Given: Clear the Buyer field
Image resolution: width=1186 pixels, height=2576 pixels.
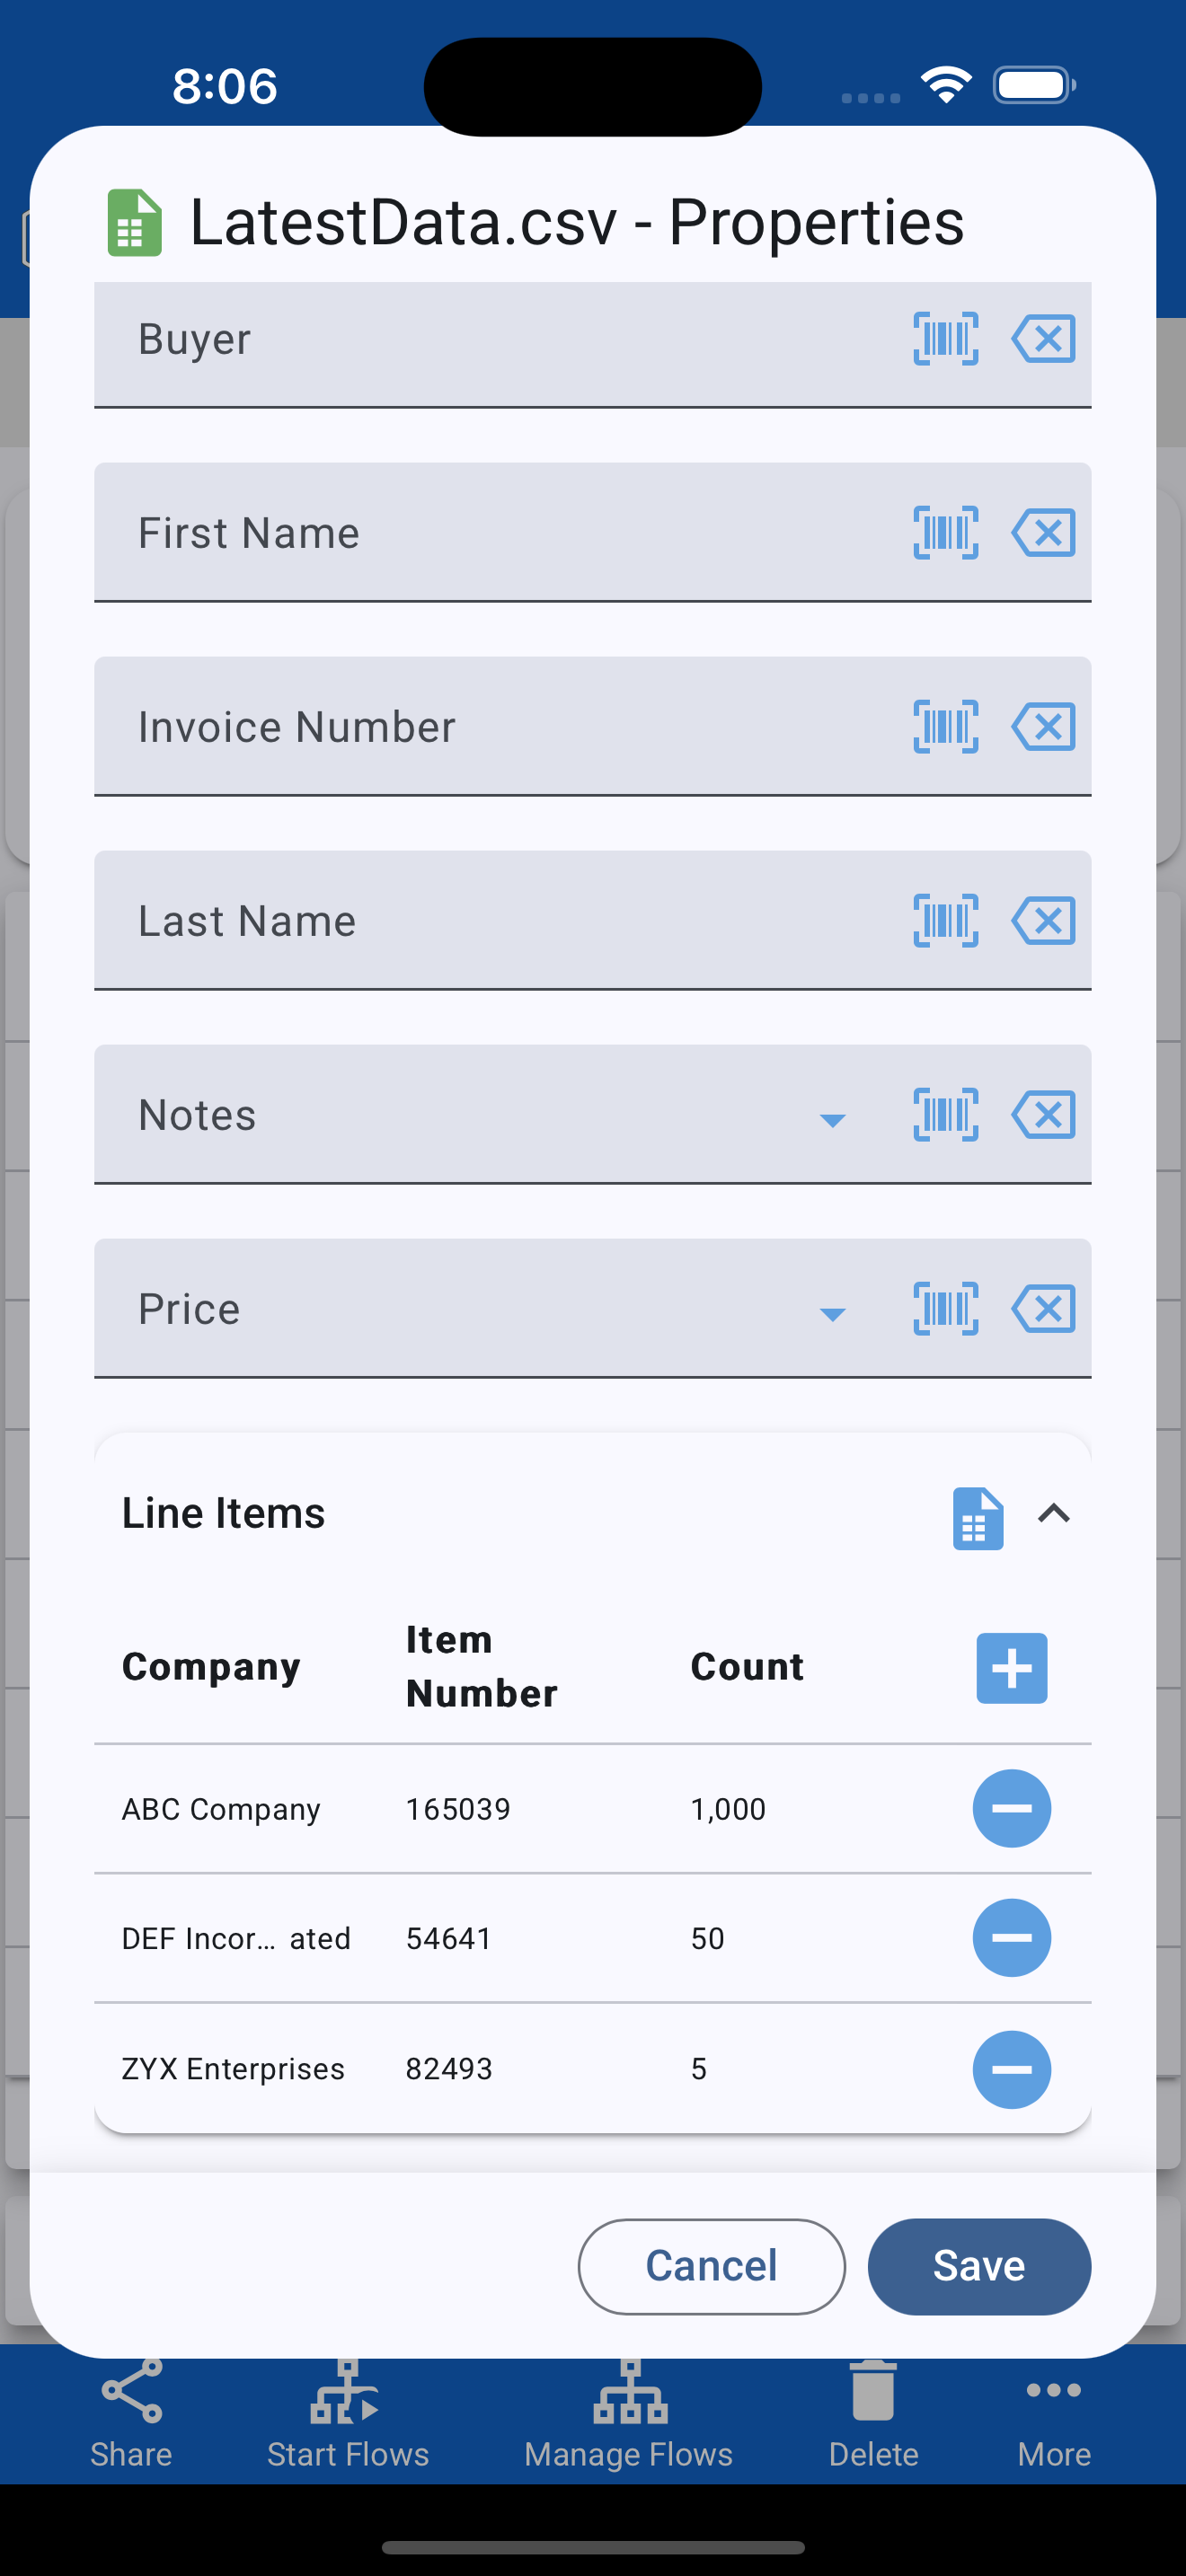Looking at the screenshot, I should 1043,339.
